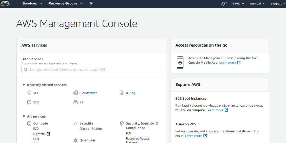
Task: Click the pin shortcut icon in navbar
Action: [91, 3]
